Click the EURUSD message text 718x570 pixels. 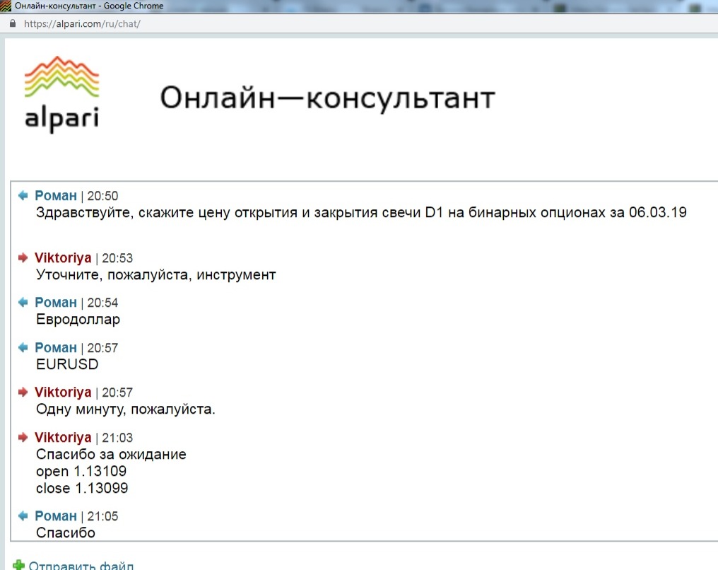pos(67,365)
